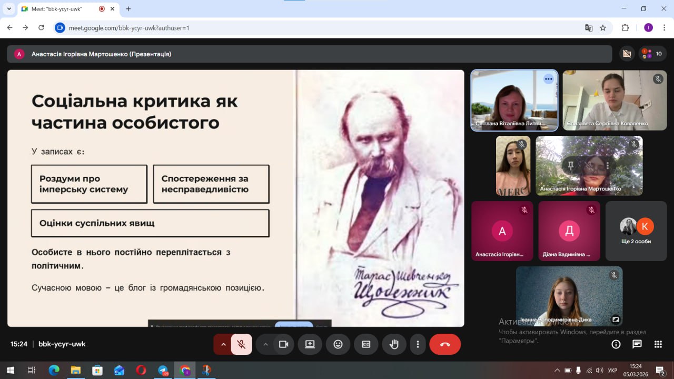Click the presented slide with Shevchenko portrait
The image size is (674, 379).
(236, 198)
